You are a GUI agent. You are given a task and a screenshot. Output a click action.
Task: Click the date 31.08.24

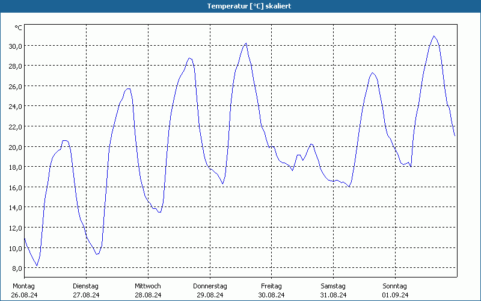[x=334, y=295]
